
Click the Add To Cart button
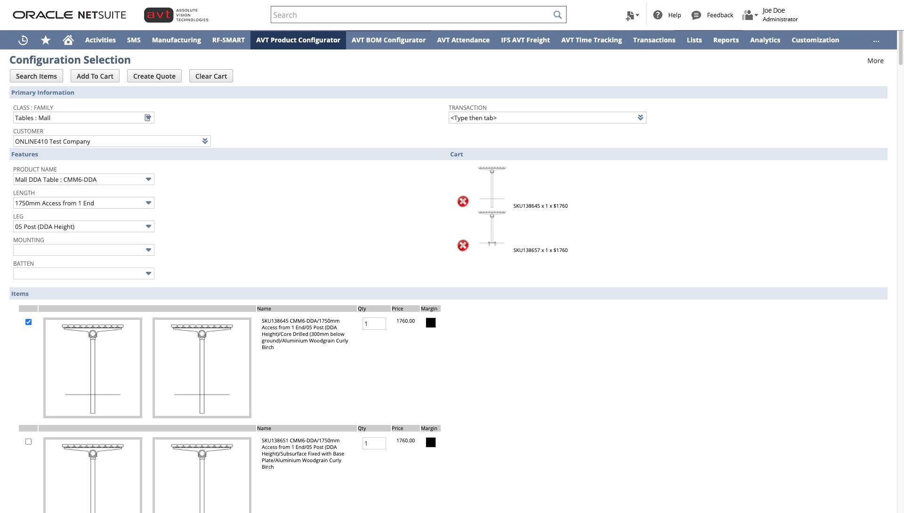[x=95, y=76]
